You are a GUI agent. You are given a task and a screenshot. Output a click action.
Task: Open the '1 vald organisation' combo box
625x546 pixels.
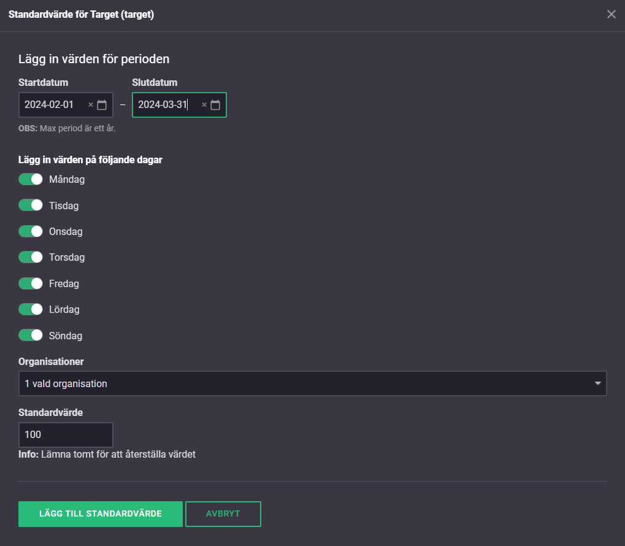(x=307, y=383)
